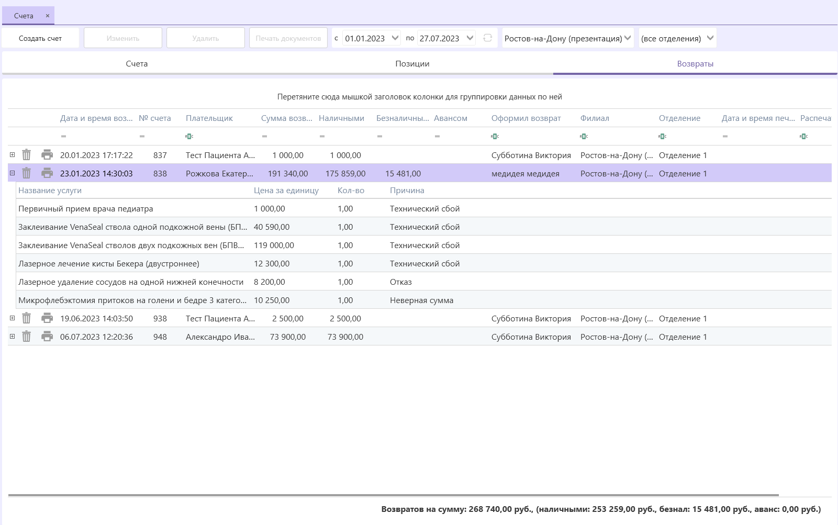
Task: Select payer Александро Ива... cell
Action: (x=220, y=337)
